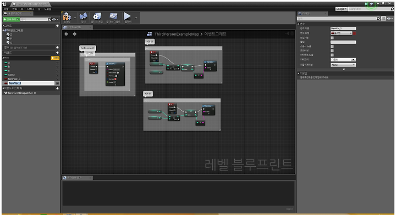Screen dimensions: 396x215
Task: Open the 파일 (File) menu
Action: [6, 9]
